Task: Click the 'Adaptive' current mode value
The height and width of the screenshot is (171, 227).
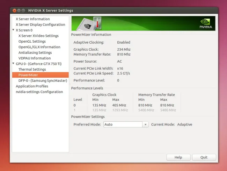Action: (x=185, y=124)
